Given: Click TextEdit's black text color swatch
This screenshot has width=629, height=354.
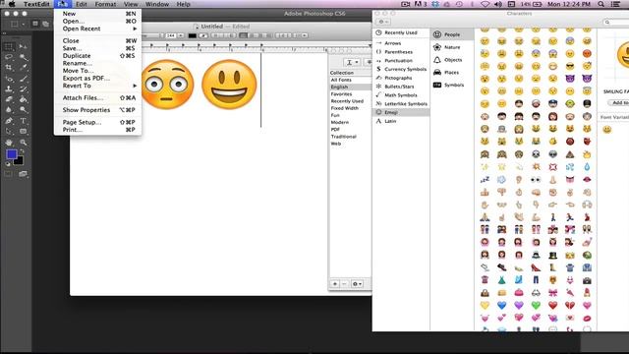Looking at the screenshot, I should [193, 35].
